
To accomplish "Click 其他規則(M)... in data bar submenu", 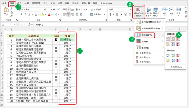I will [x=176, y=67].
